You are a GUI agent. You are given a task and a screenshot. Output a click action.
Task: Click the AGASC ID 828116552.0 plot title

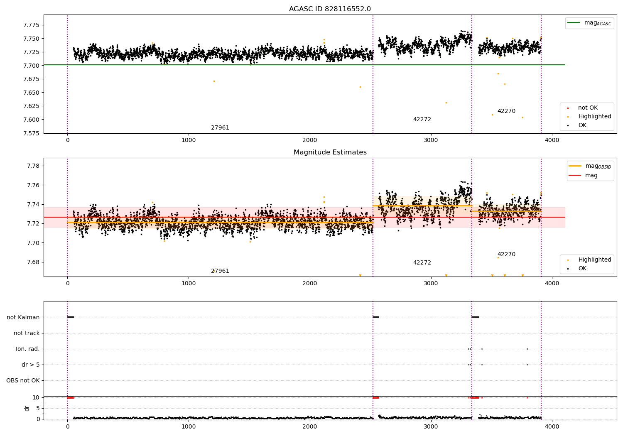[x=330, y=9]
